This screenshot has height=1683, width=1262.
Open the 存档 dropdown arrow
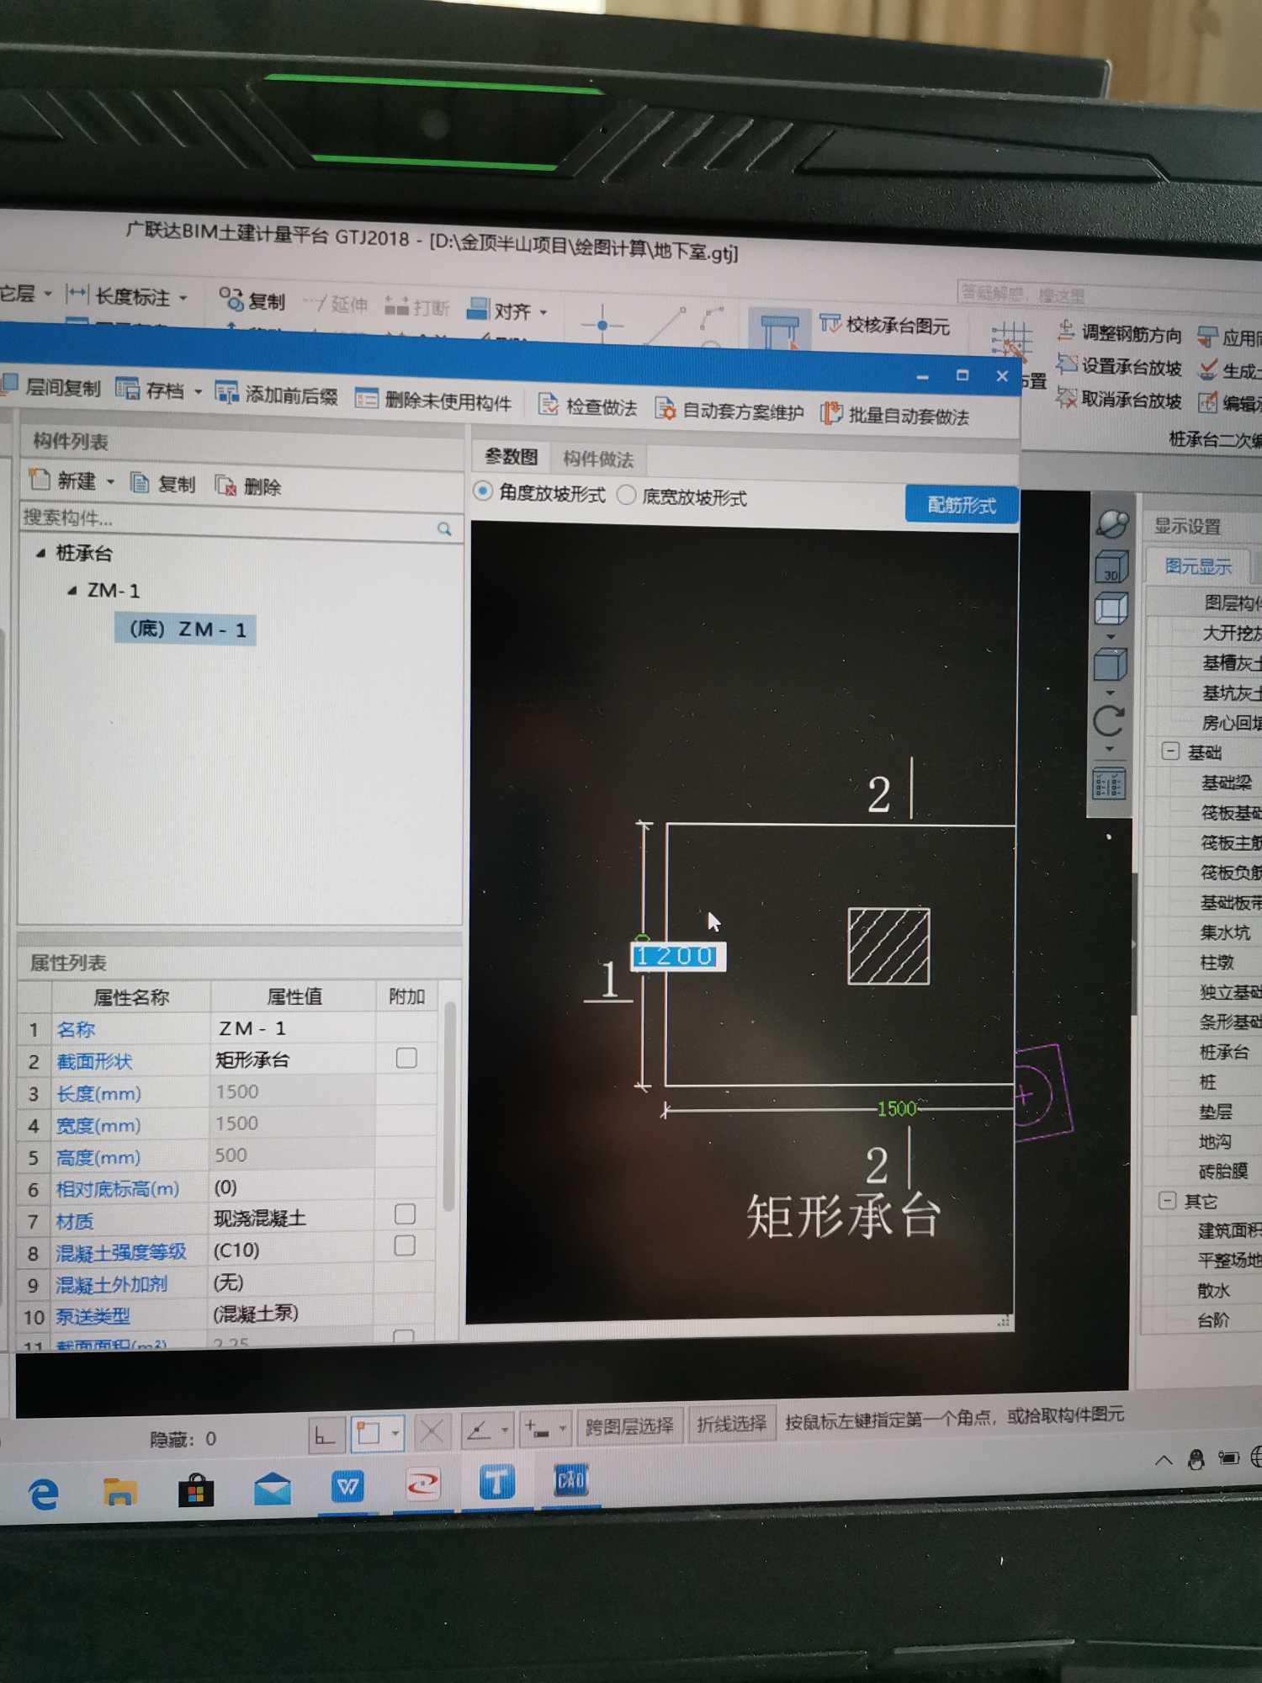pos(199,392)
